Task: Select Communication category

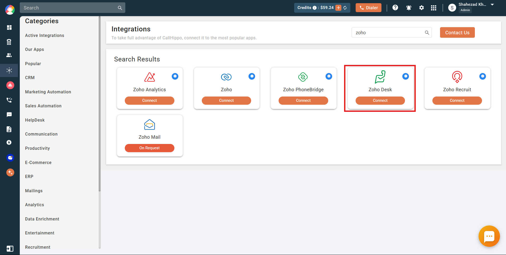Action: [41, 134]
